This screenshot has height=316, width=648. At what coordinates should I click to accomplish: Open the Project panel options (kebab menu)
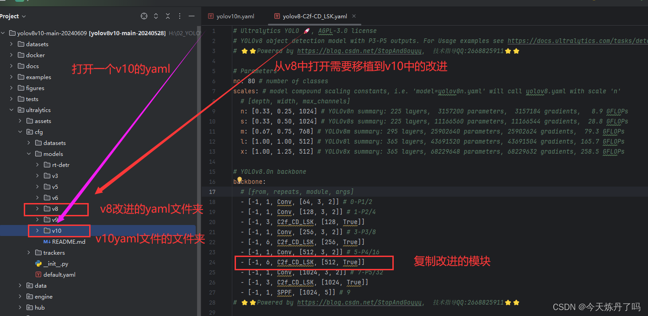[180, 16]
